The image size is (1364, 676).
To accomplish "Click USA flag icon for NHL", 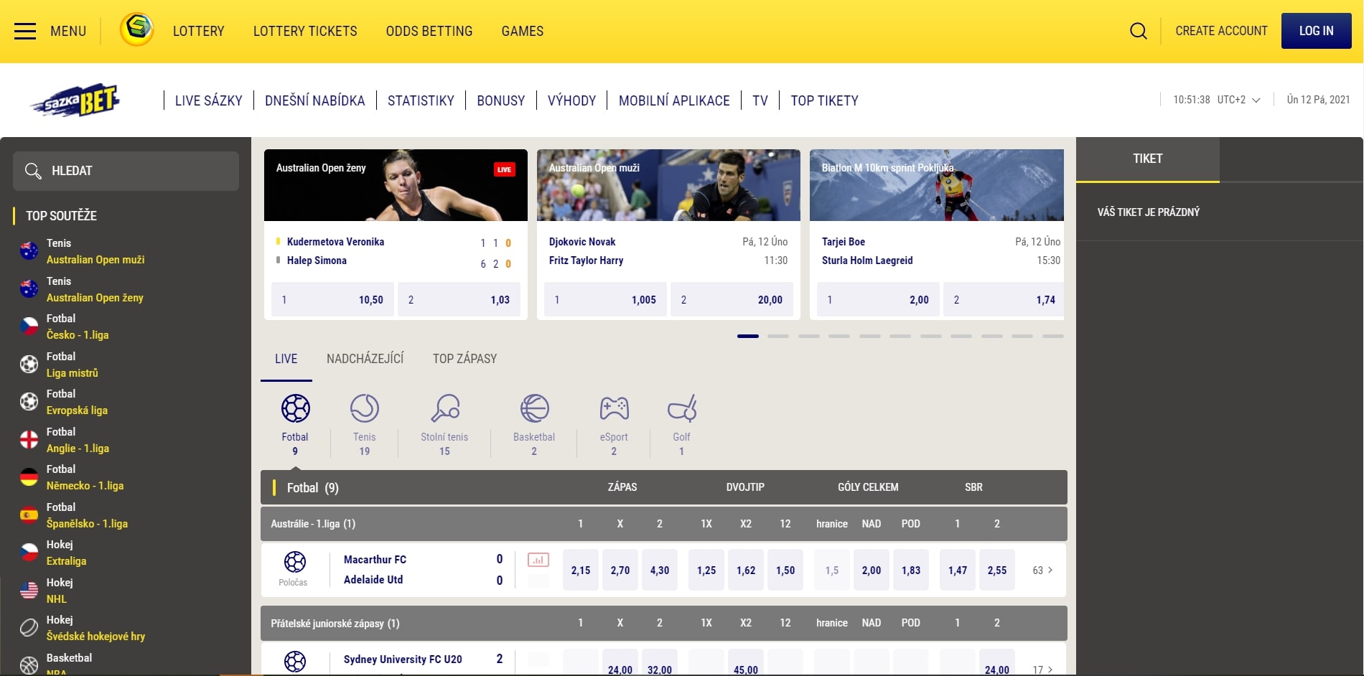I will 29,590.
